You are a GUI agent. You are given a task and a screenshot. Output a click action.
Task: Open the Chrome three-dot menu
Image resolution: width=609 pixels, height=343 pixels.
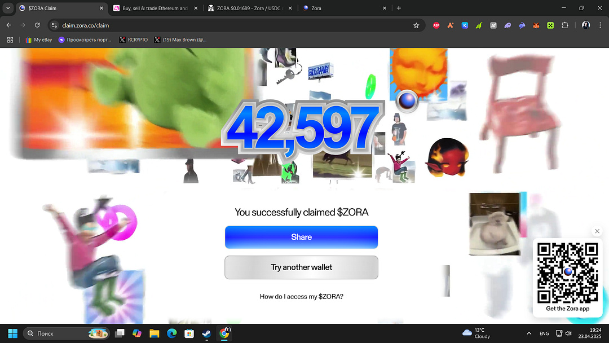[600, 25]
